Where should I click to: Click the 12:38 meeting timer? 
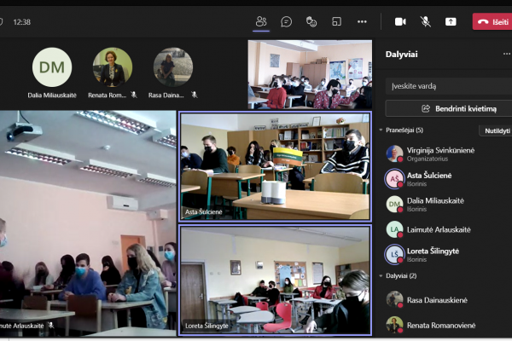pyautogui.click(x=21, y=22)
